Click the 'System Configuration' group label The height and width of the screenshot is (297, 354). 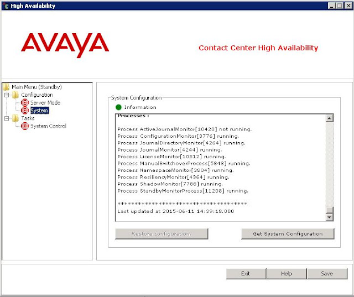coord(137,98)
